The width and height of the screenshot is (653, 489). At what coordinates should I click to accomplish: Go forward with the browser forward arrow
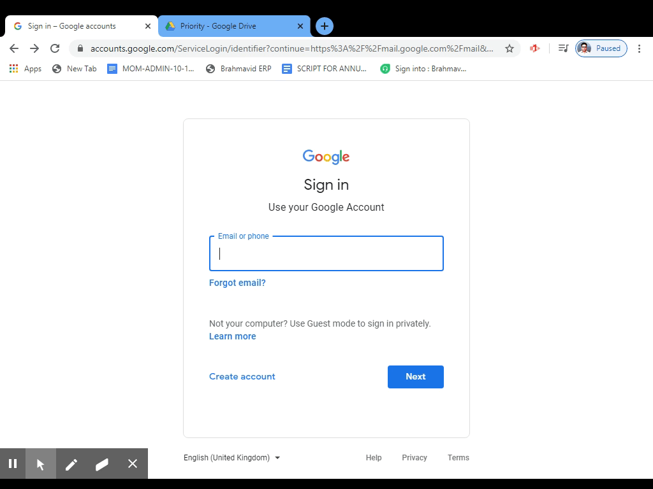pos(34,48)
